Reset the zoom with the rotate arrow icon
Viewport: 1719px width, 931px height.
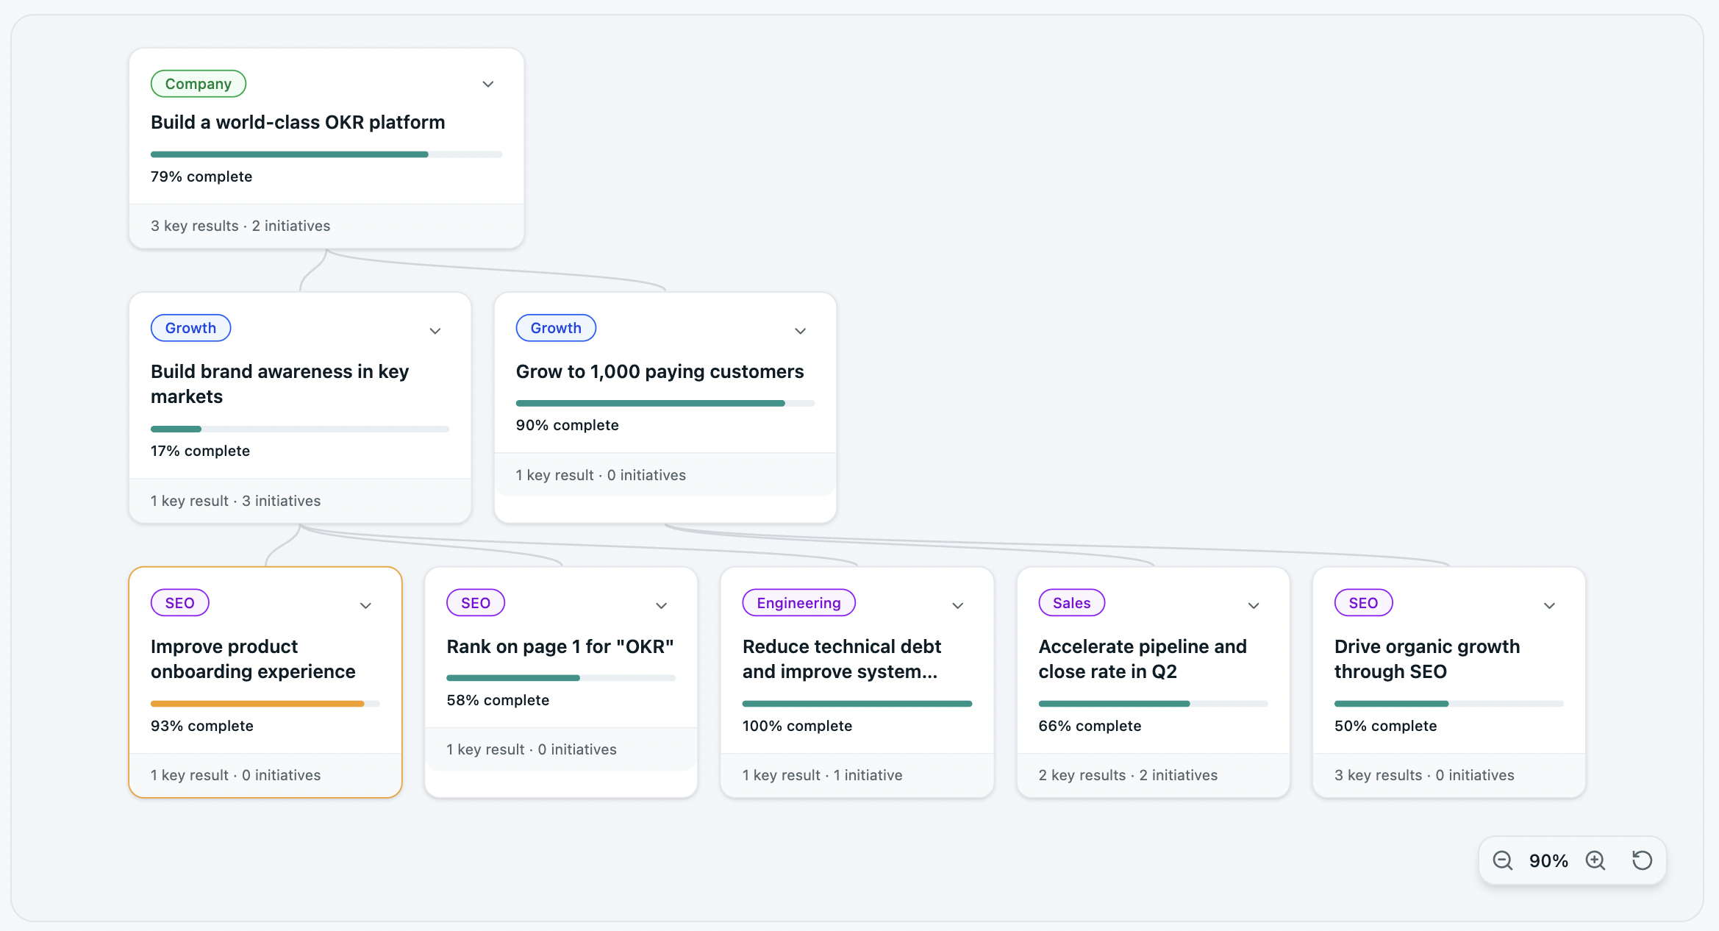(1642, 860)
